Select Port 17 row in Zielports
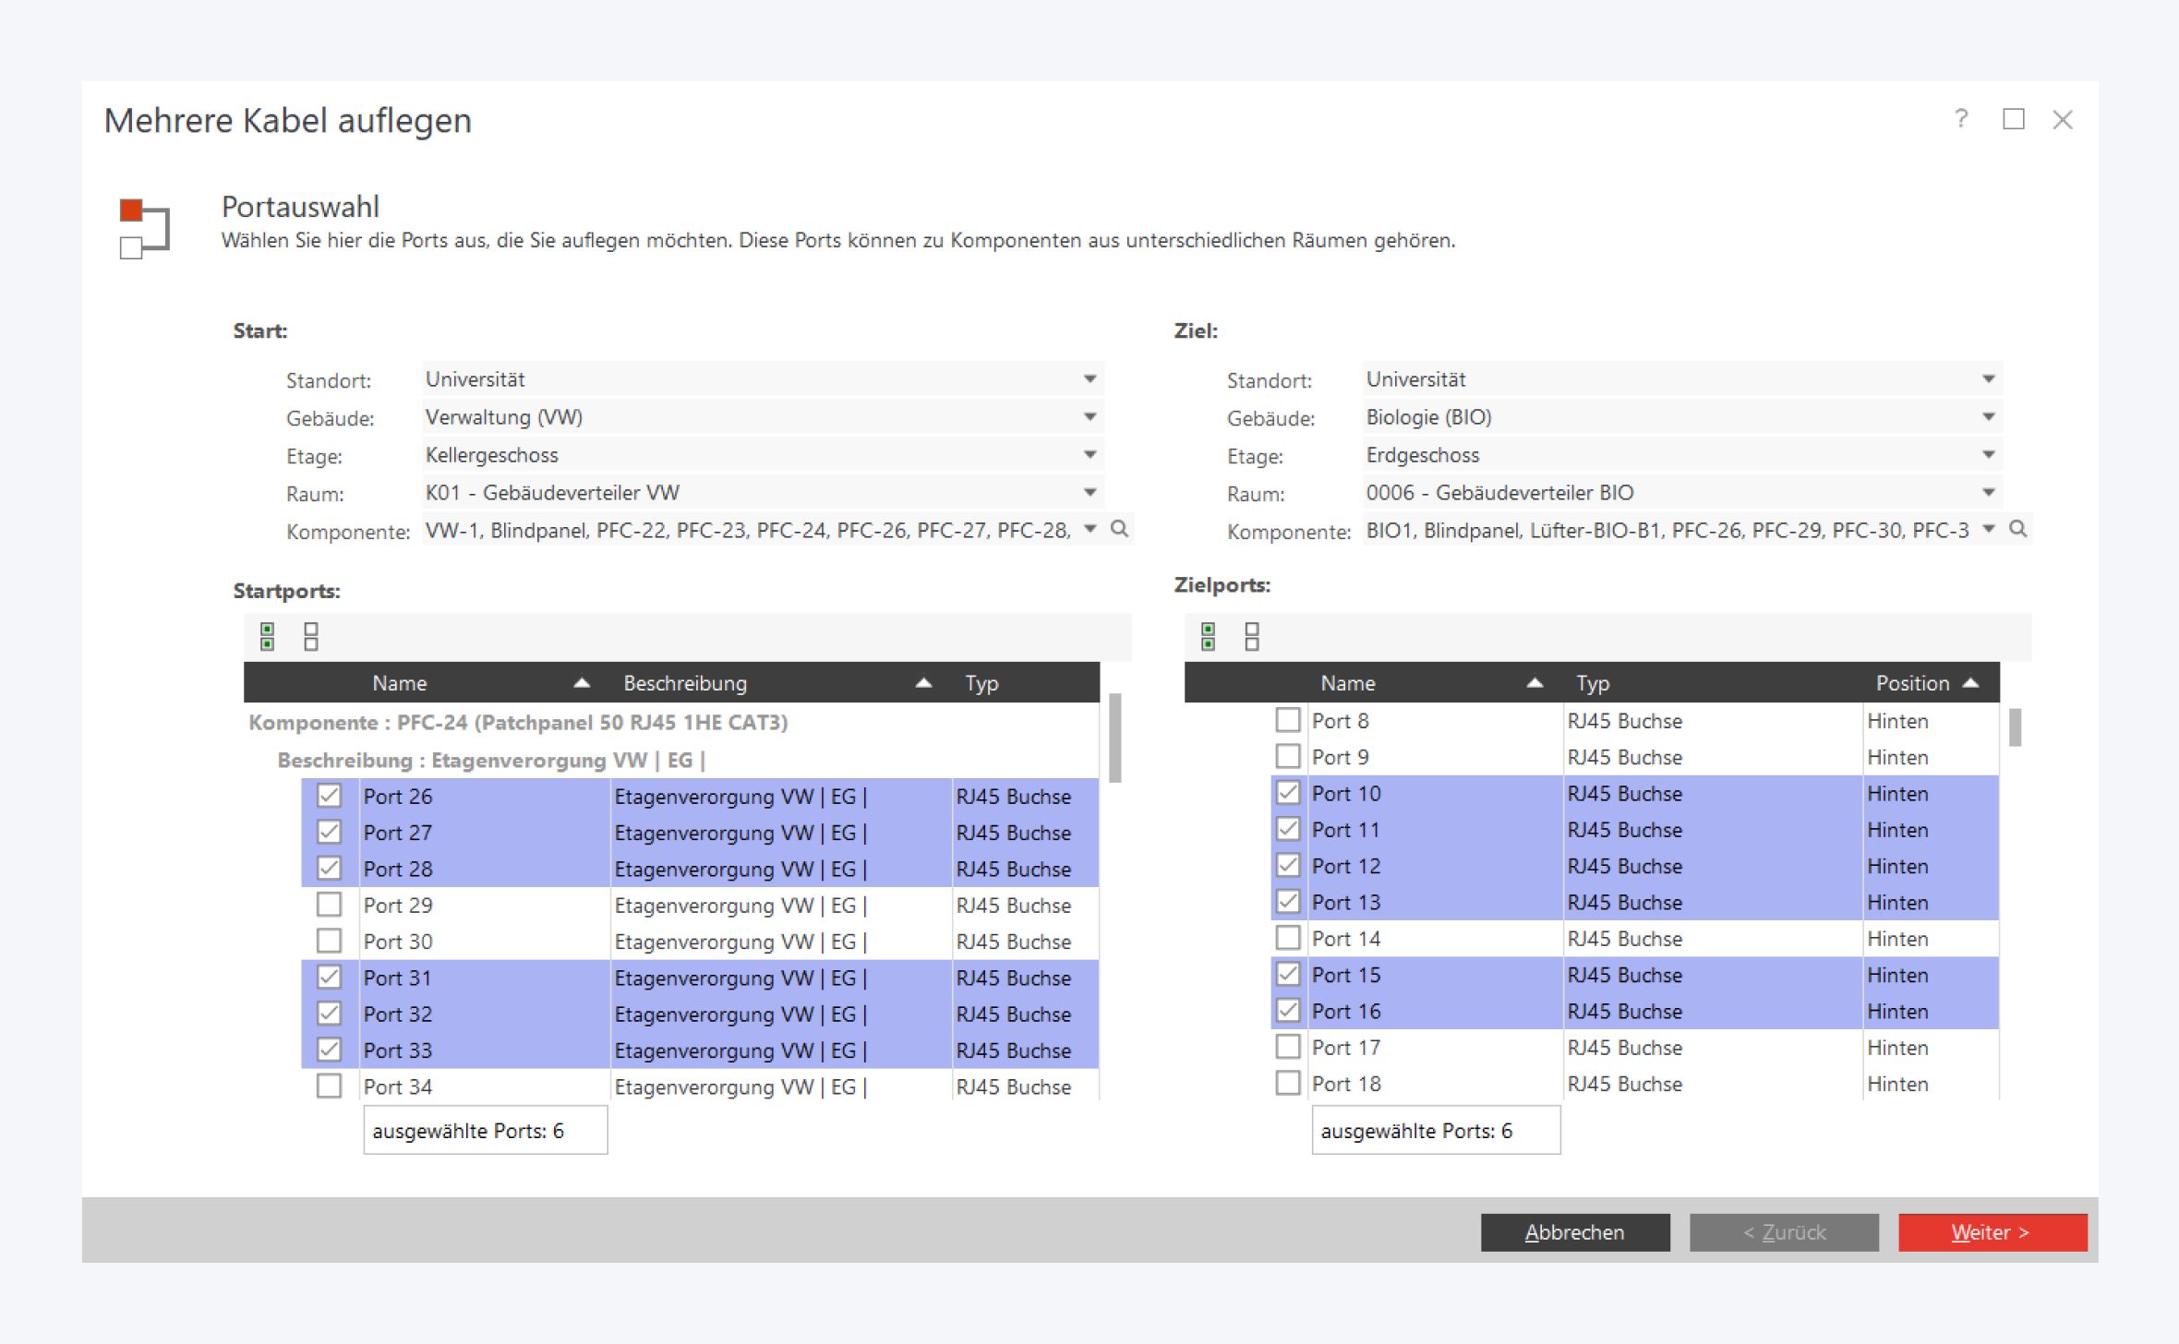 [1345, 1048]
